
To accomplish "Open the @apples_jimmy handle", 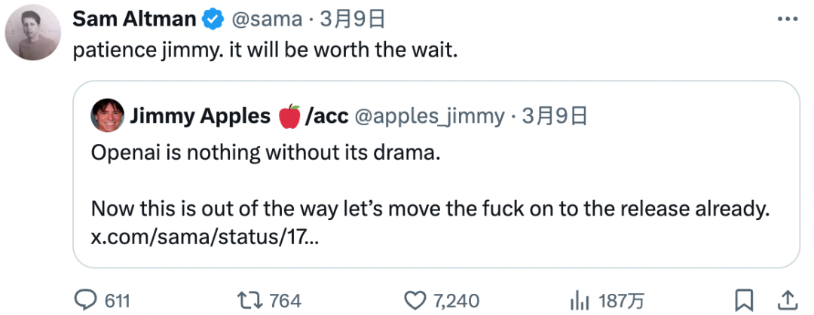I will coord(430,115).
